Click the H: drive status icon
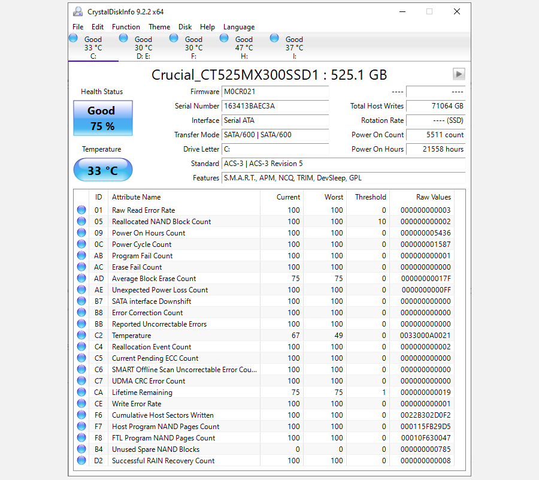The image size is (539, 480). click(224, 37)
